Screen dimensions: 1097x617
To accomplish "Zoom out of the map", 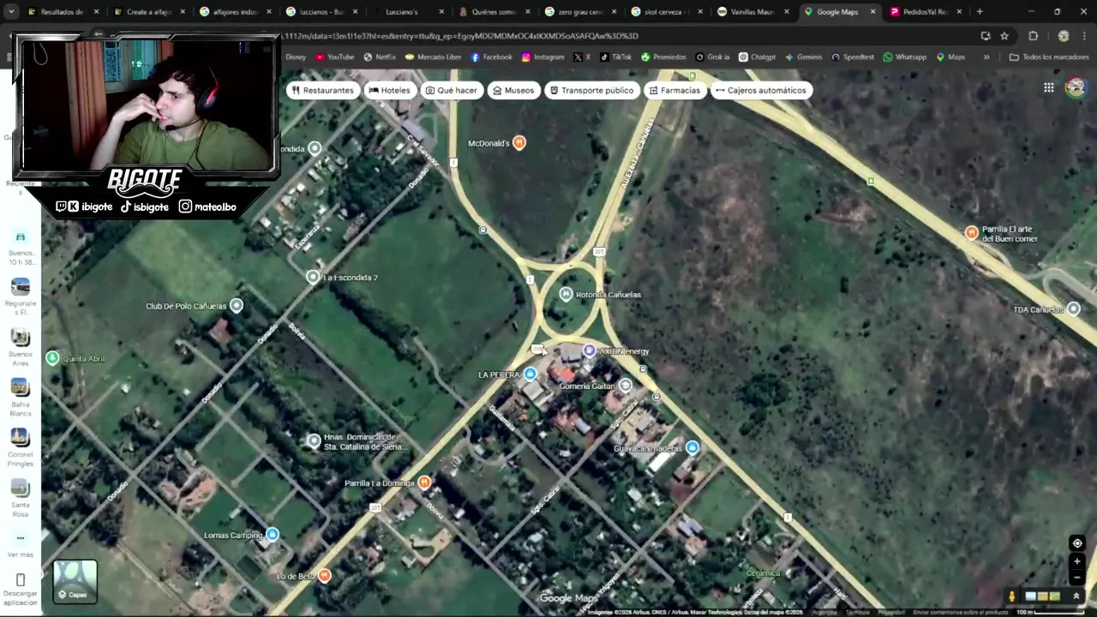I will coord(1077,578).
